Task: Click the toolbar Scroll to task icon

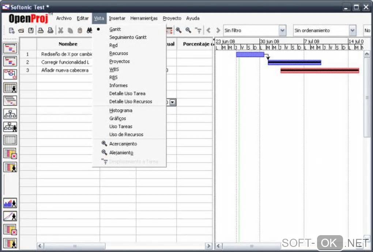Action: tap(198, 30)
